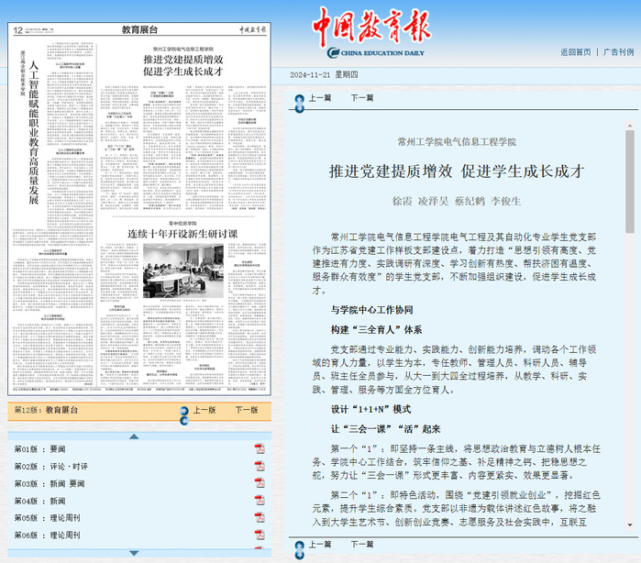Click the heading 让"三会一课""活"起来
Viewport: 641px width, 563px height.
point(385,429)
